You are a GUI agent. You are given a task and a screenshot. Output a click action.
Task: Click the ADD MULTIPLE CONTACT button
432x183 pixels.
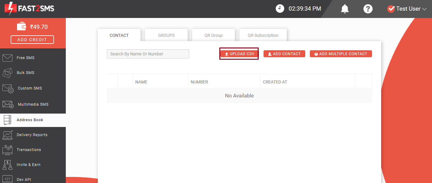click(341, 54)
